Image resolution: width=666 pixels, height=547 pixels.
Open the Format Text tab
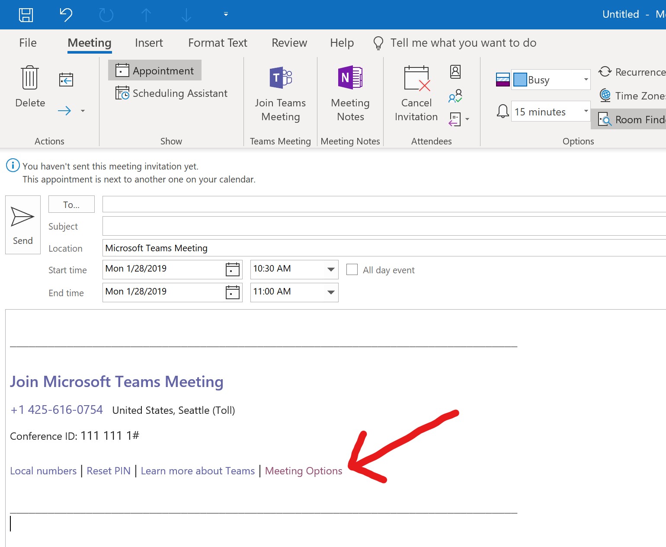click(x=218, y=43)
